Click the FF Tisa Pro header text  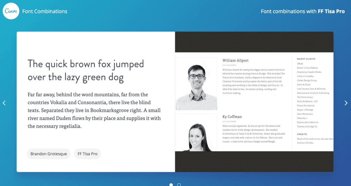[331, 11]
